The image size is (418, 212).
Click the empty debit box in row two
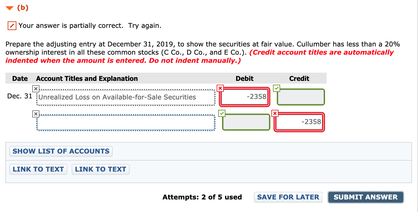click(x=246, y=122)
